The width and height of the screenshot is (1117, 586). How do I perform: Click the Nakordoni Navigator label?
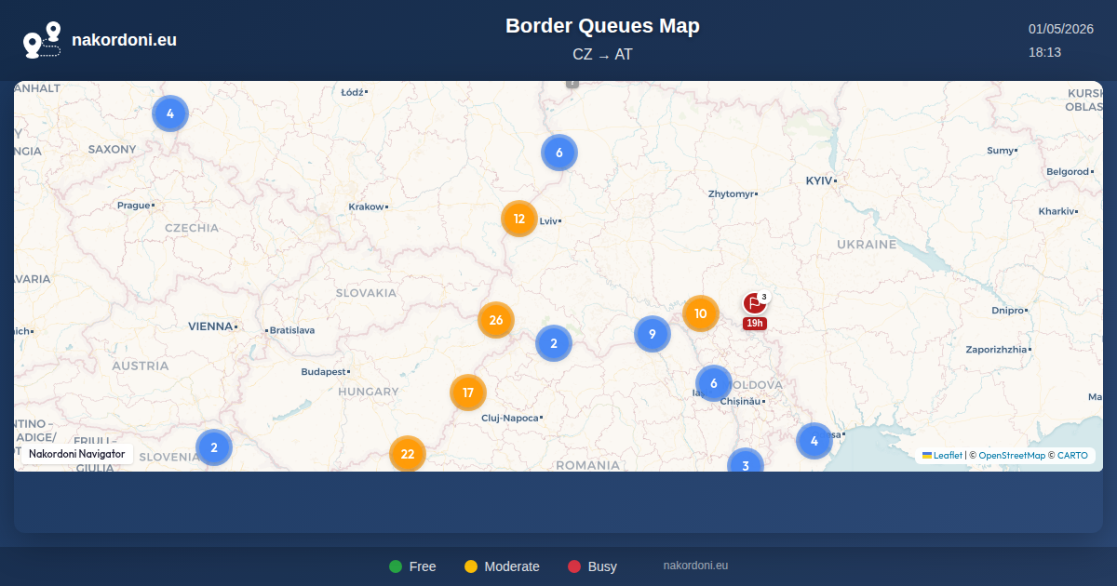(77, 454)
